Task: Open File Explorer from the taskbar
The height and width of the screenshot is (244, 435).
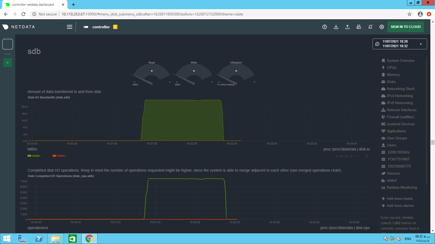Action: 56,239
